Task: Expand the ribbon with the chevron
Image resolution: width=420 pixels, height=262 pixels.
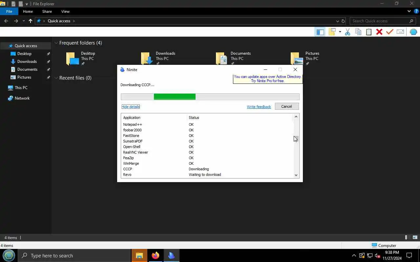Action: click(x=409, y=11)
